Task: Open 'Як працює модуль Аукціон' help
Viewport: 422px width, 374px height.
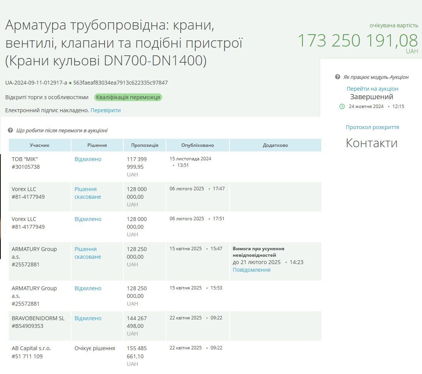Action: tap(376, 77)
